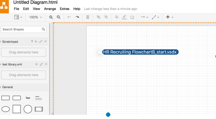Open the view panel dropdown arrow
Image resolution: width=216 pixels, height=119 pixels.
point(21,18)
